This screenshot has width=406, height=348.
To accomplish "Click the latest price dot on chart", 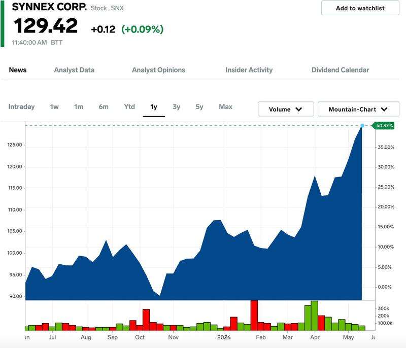I will point(362,125).
